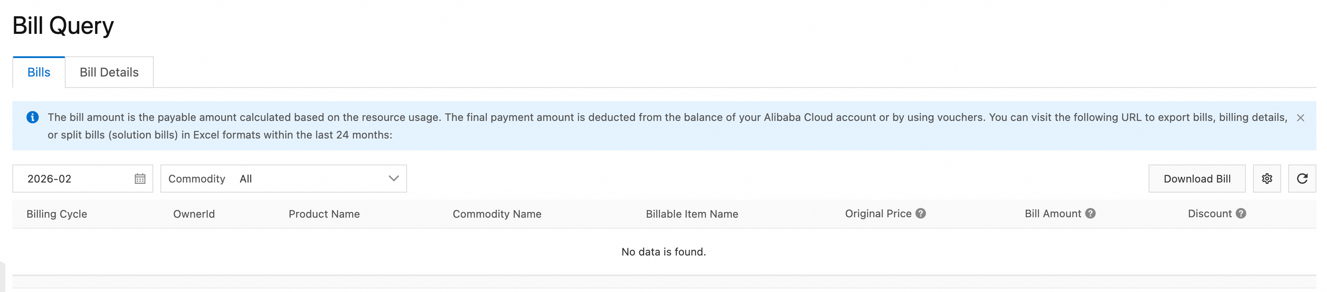Click the Original Price column header

[878, 214]
